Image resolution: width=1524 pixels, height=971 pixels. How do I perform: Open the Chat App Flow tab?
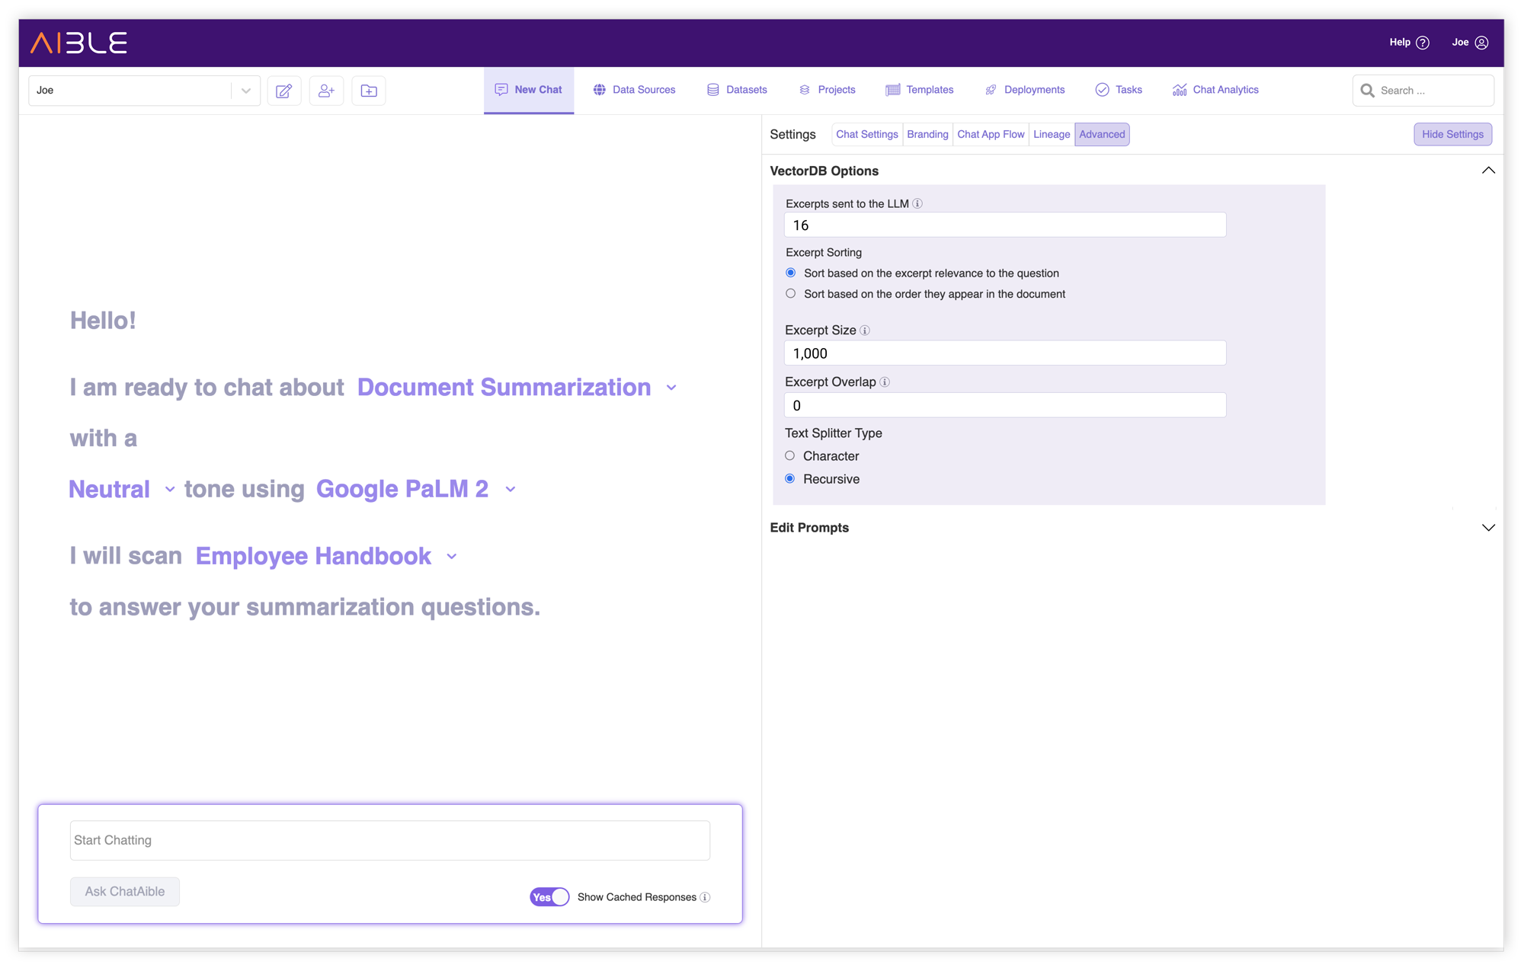tap(991, 134)
